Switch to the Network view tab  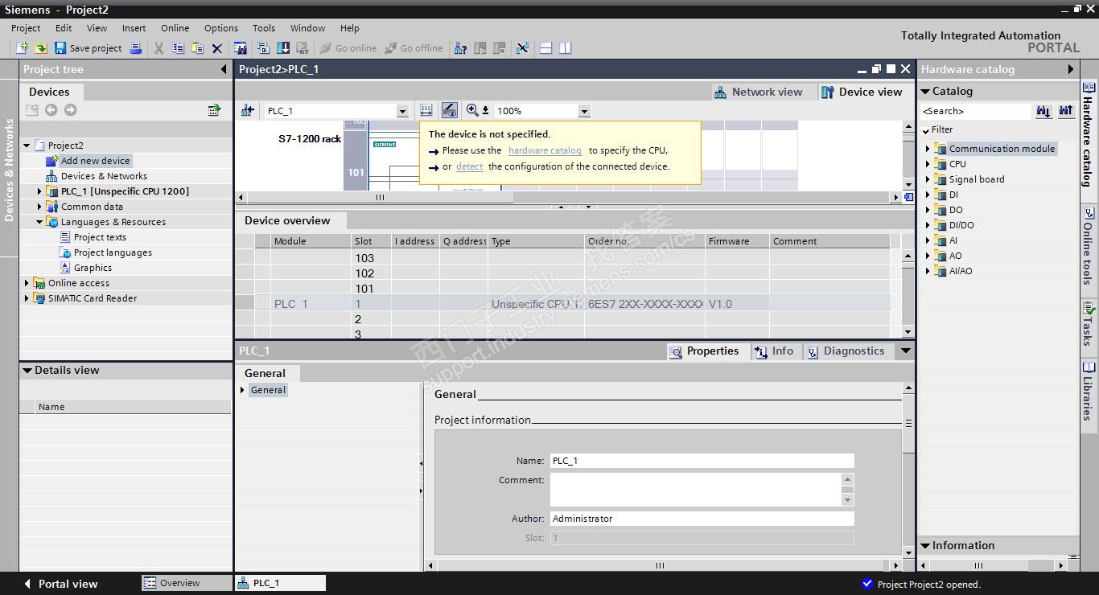point(759,92)
